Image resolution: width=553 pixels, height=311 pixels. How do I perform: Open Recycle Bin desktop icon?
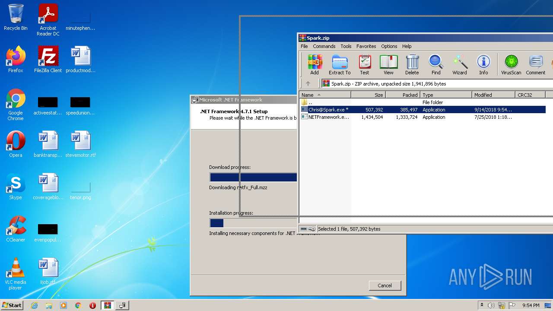(x=16, y=17)
